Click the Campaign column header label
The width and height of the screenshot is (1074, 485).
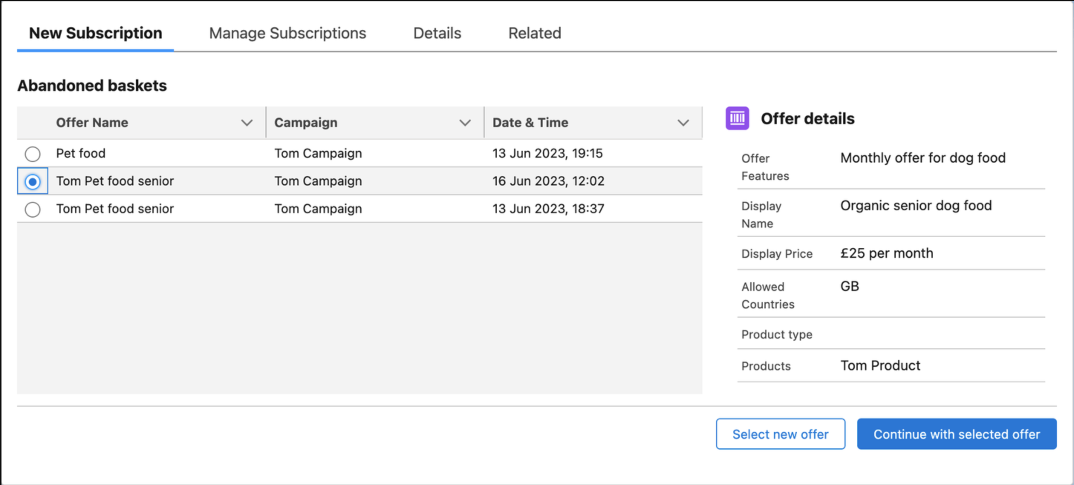pyautogui.click(x=306, y=123)
